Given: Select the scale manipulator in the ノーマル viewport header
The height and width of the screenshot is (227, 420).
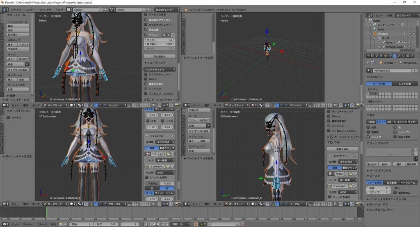Looking at the screenshot, I should [x=285, y=204].
